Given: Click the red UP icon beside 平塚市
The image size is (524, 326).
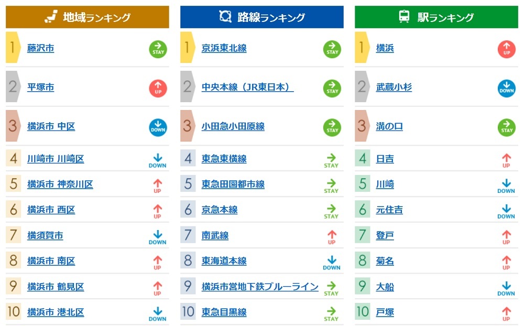Looking at the screenshot, I should point(158,88).
